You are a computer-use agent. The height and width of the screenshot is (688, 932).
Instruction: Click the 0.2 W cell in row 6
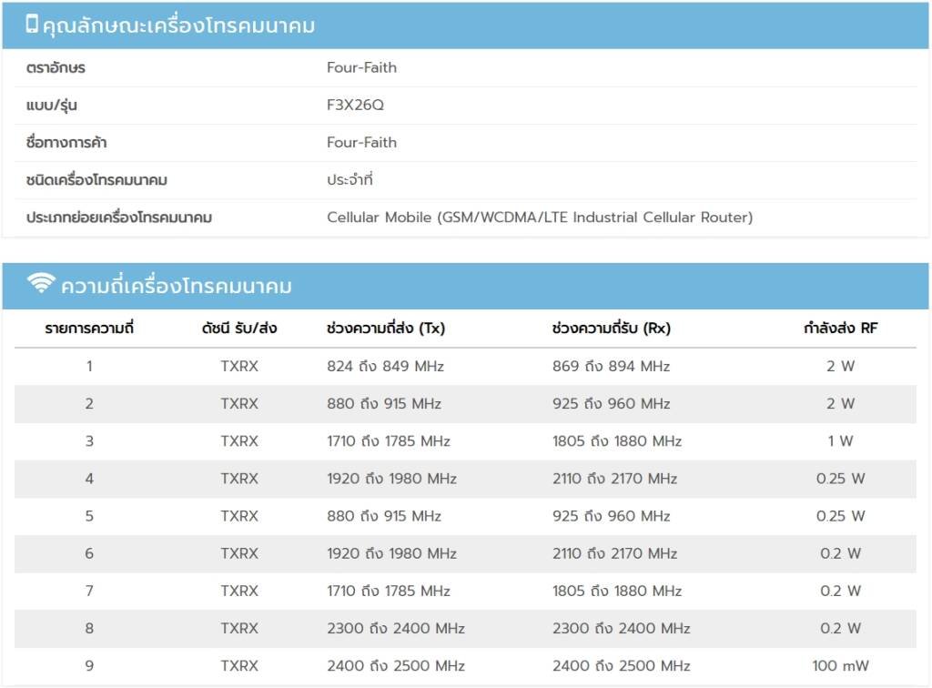[840, 553]
